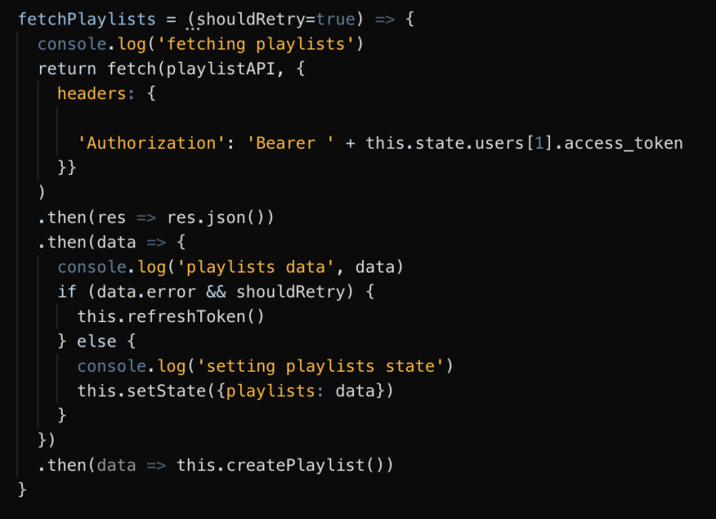Click the 'Bearer ' string literal
Image resolution: width=716 pixels, height=519 pixels.
(290, 143)
